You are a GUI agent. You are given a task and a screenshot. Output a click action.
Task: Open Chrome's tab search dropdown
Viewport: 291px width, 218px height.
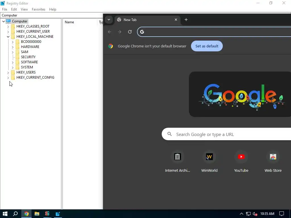[109, 20]
